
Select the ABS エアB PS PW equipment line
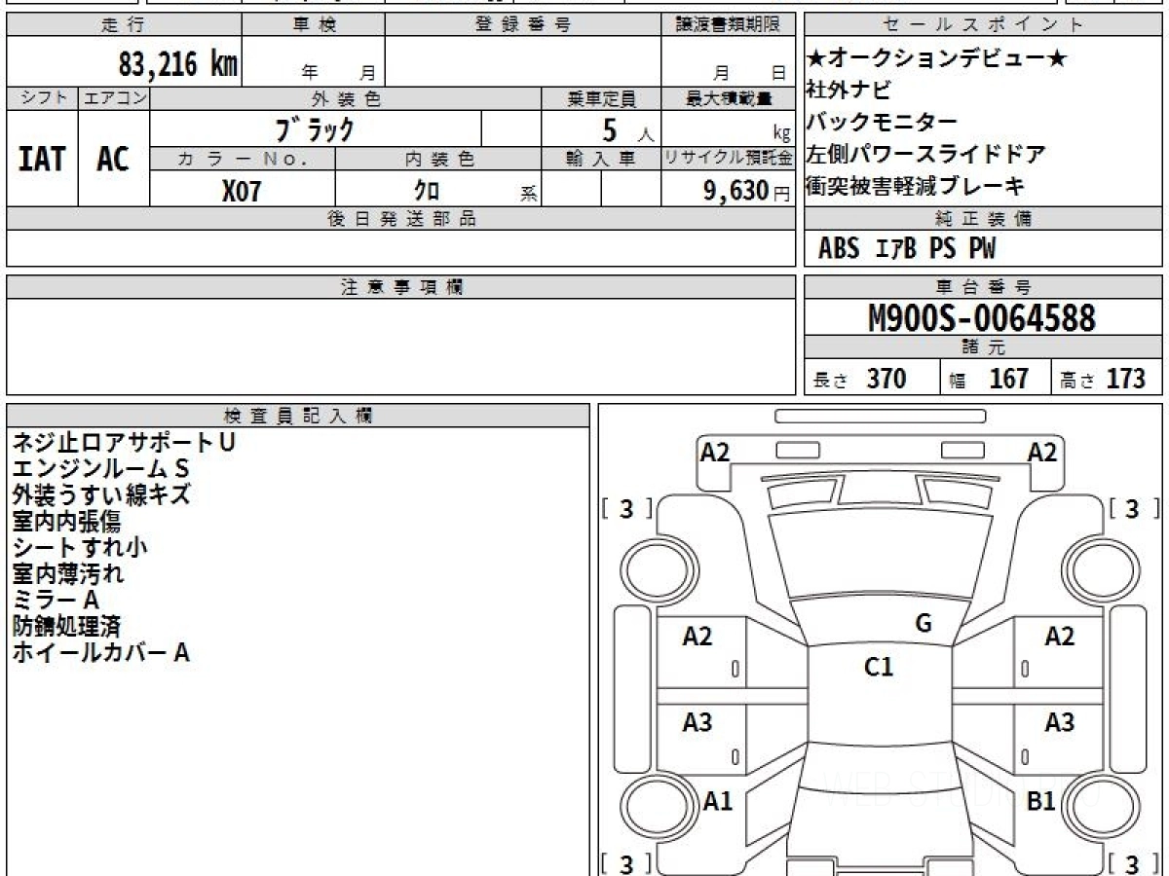pos(907,249)
